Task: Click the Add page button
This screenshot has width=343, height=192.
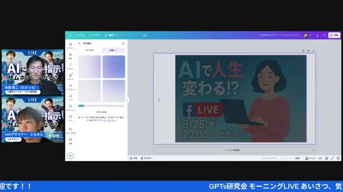Action: click(232, 150)
